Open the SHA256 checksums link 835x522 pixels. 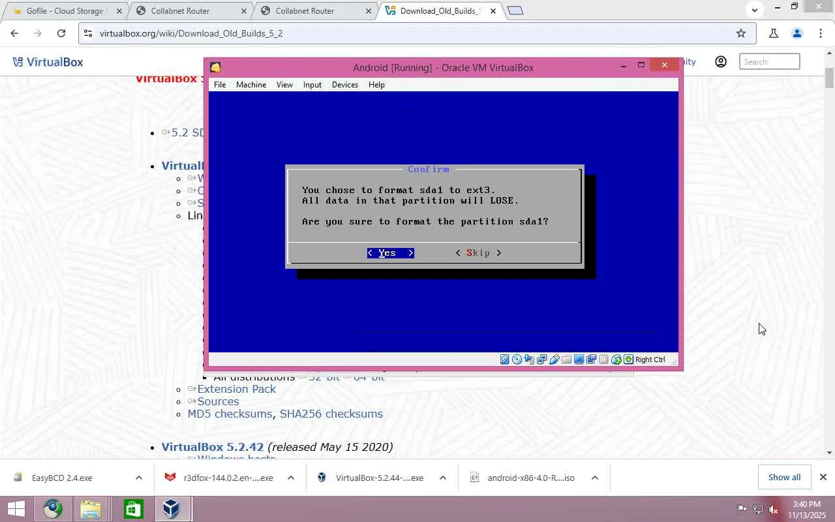coord(331,414)
